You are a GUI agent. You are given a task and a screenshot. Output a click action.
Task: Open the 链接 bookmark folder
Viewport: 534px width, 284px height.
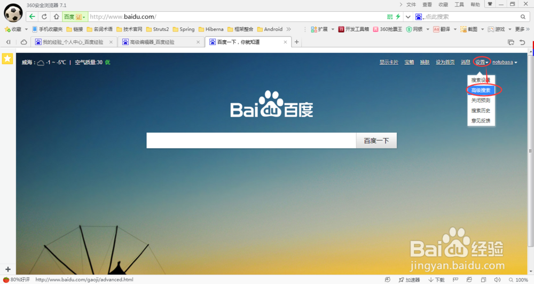tap(75, 29)
